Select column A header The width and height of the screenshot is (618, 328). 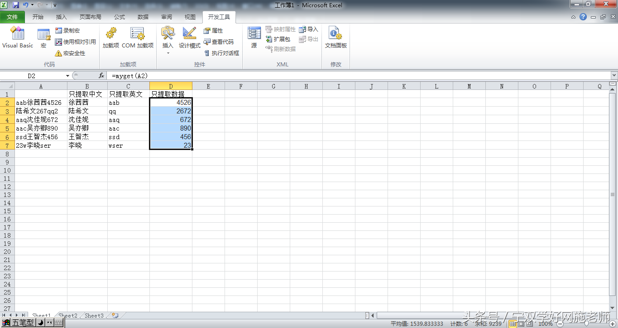coord(41,86)
